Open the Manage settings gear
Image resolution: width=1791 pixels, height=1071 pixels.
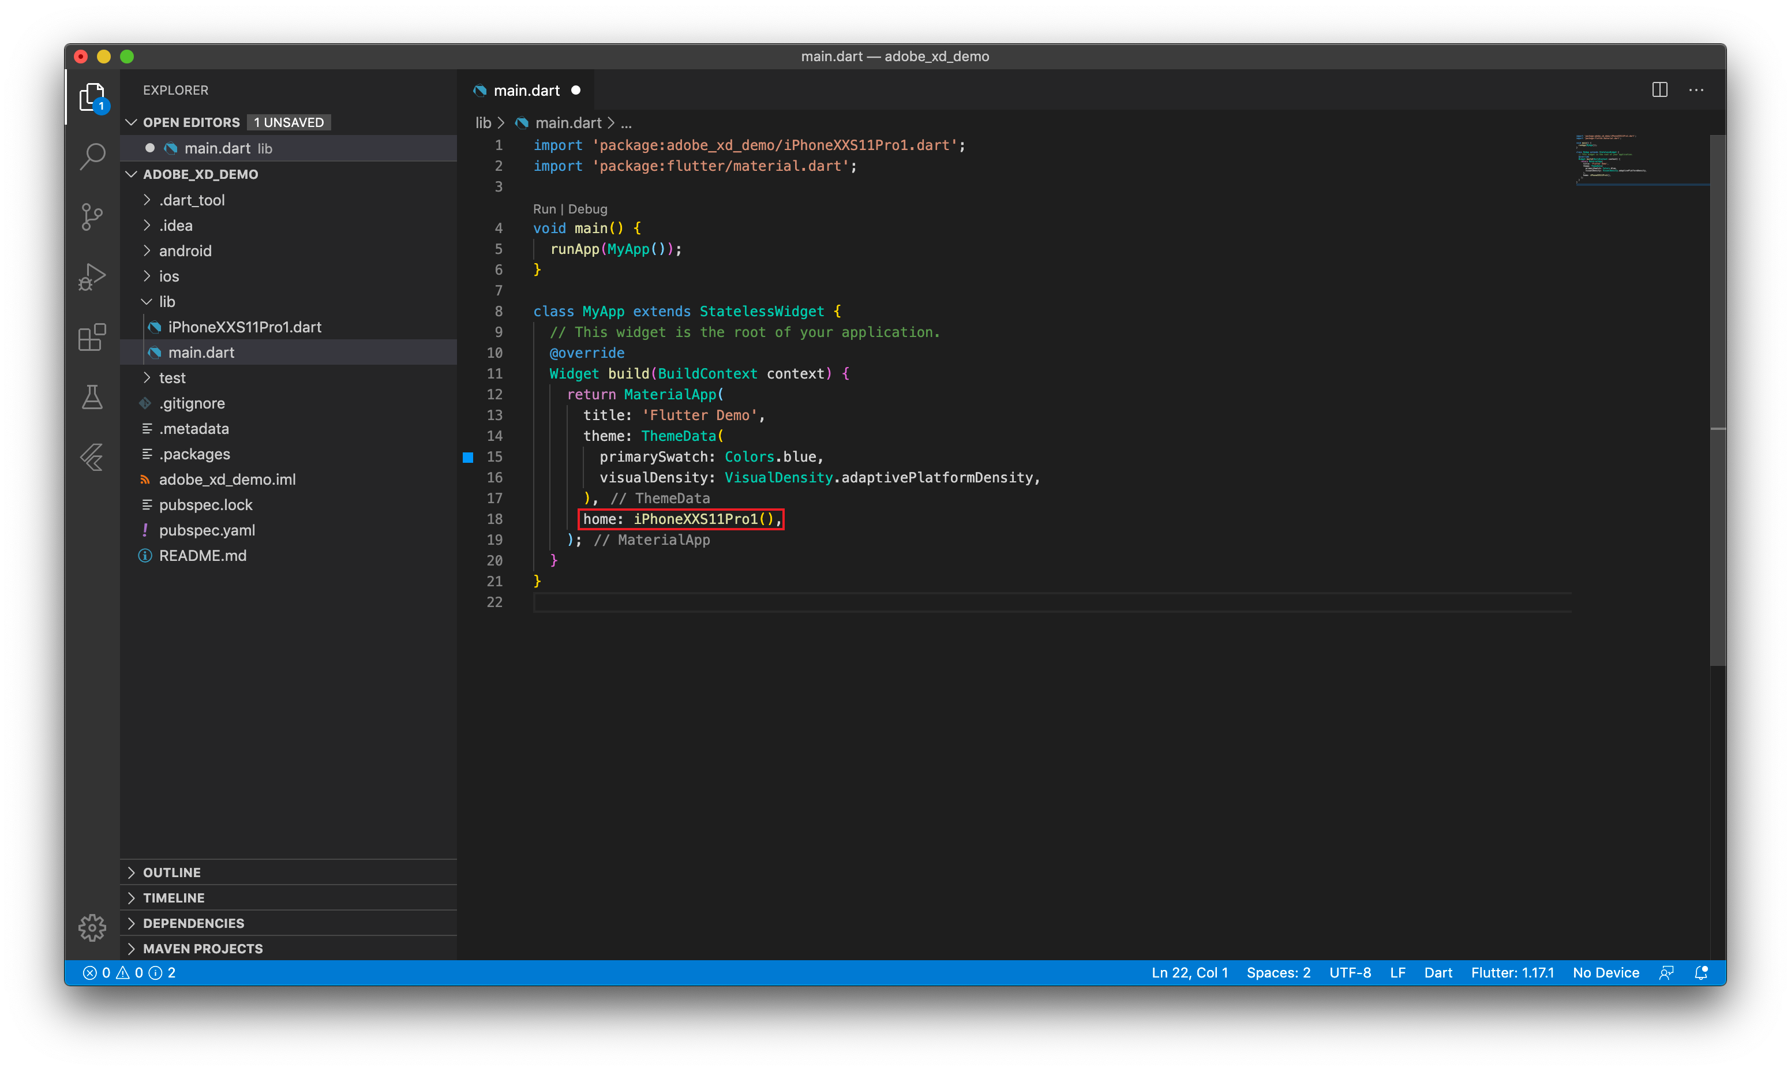pyautogui.click(x=92, y=928)
